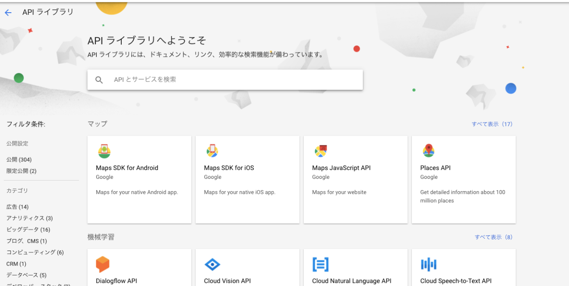Click the 'マップ' section heading

click(97, 124)
